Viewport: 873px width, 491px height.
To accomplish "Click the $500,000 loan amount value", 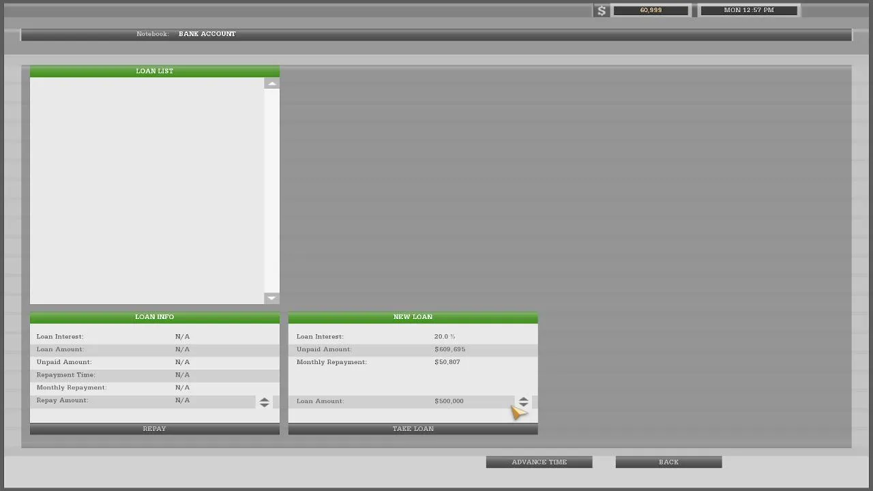I will pyautogui.click(x=449, y=401).
